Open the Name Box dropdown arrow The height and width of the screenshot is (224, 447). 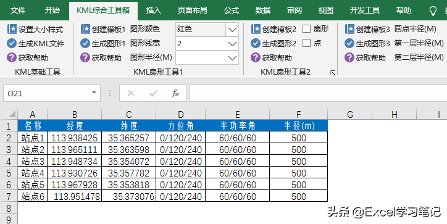[94, 93]
